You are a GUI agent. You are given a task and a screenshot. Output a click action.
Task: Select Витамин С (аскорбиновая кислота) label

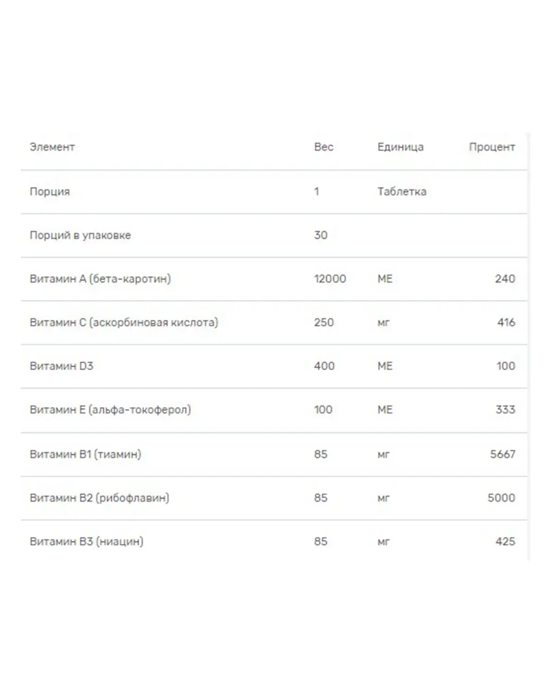click(x=123, y=322)
